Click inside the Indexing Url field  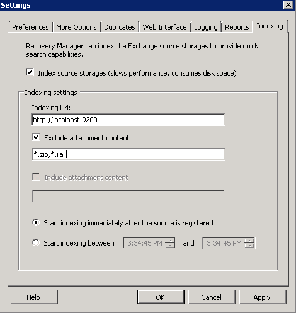pyautogui.click(x=128, y=120)
